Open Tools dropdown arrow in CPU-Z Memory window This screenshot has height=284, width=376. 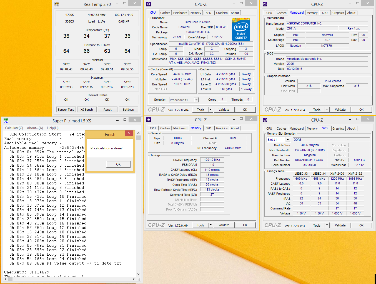click(x=210, y=225)
